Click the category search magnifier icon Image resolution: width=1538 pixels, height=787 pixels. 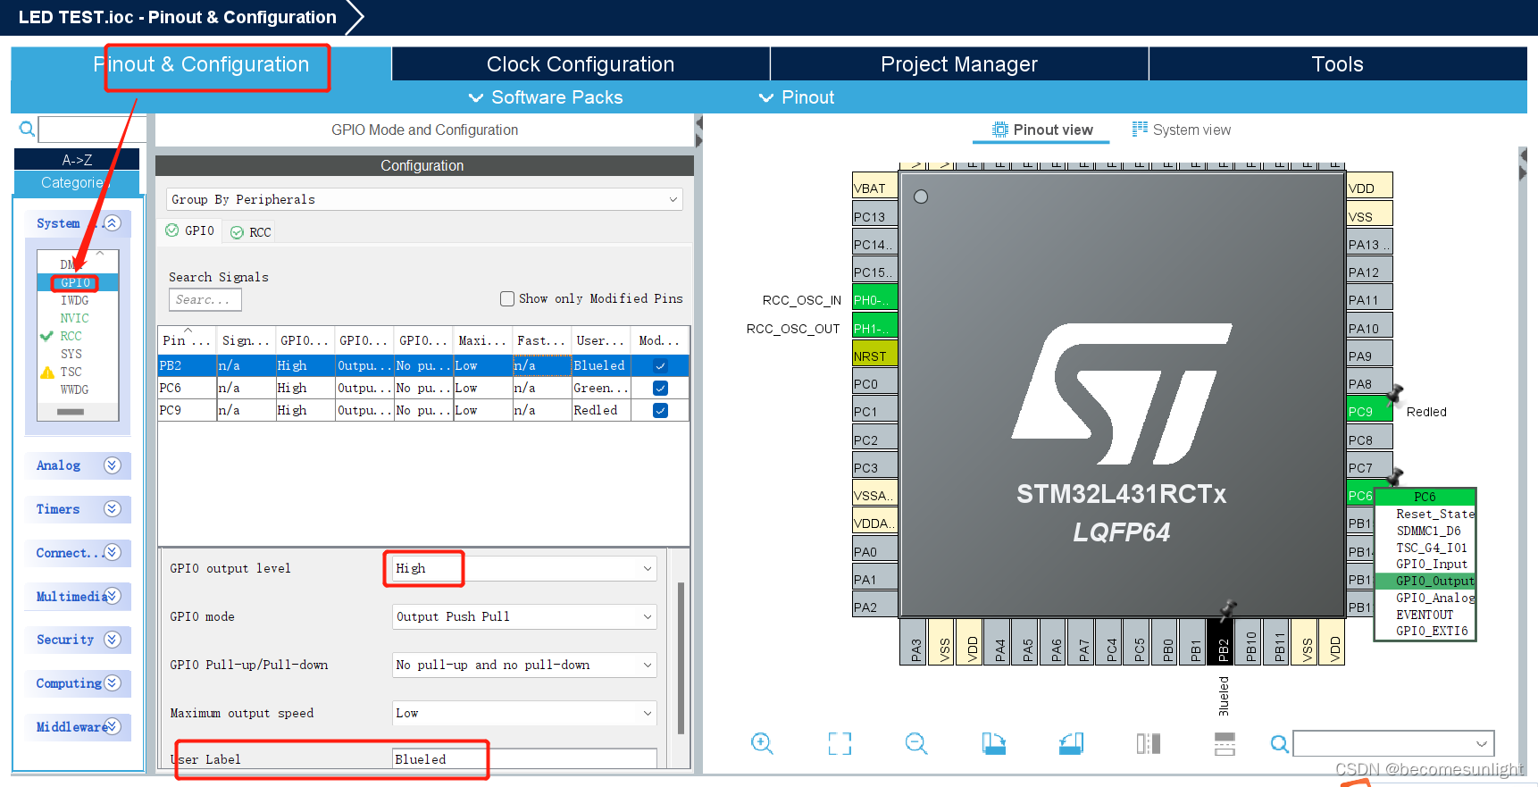27,130
